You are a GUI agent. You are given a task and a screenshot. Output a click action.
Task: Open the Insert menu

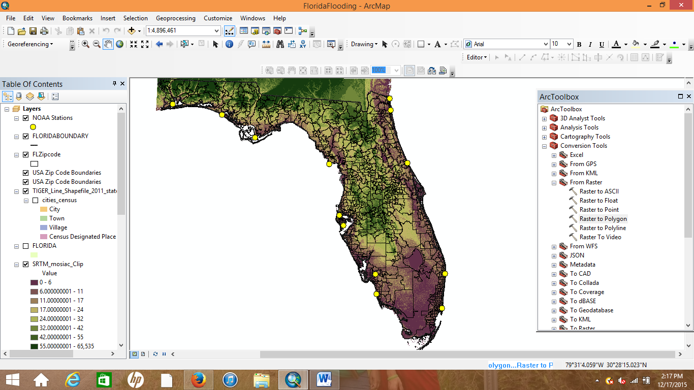pos(108,18)
